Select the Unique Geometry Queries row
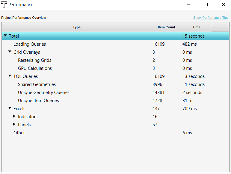 click(44, 93)
